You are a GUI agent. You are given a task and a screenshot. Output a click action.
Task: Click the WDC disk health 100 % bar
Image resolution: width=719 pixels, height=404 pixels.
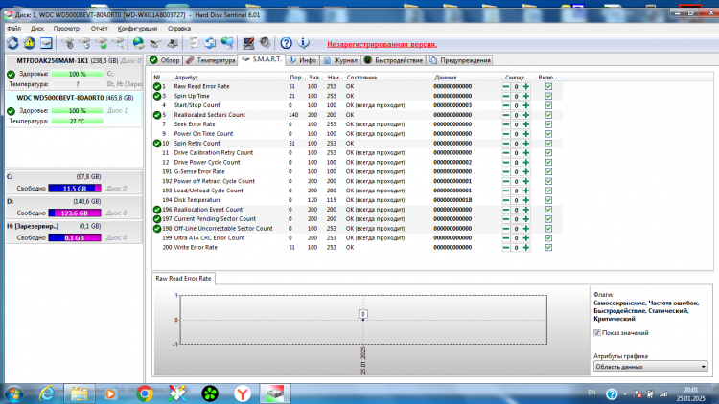77,111
